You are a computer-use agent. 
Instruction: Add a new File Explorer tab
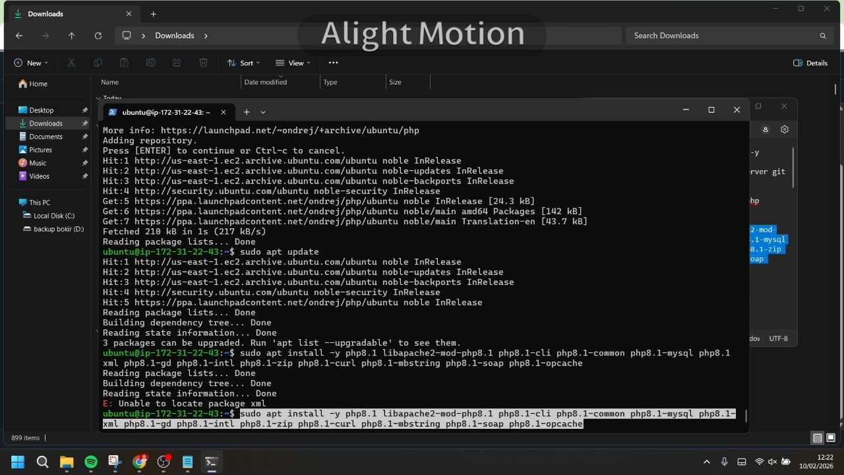153,14
